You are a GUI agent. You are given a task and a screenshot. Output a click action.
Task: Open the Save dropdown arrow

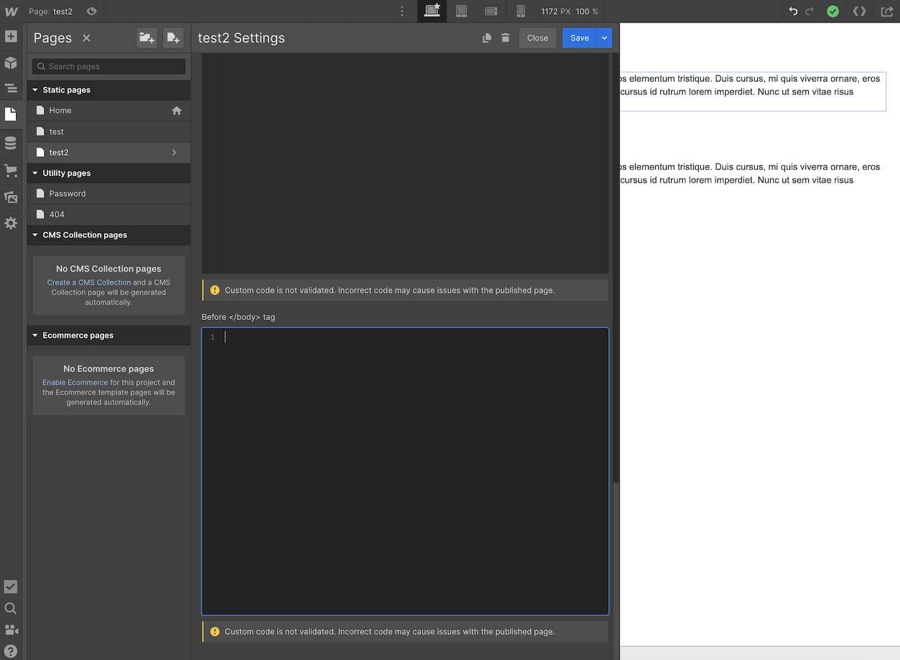pyautogui.click(x=604, y=38)
